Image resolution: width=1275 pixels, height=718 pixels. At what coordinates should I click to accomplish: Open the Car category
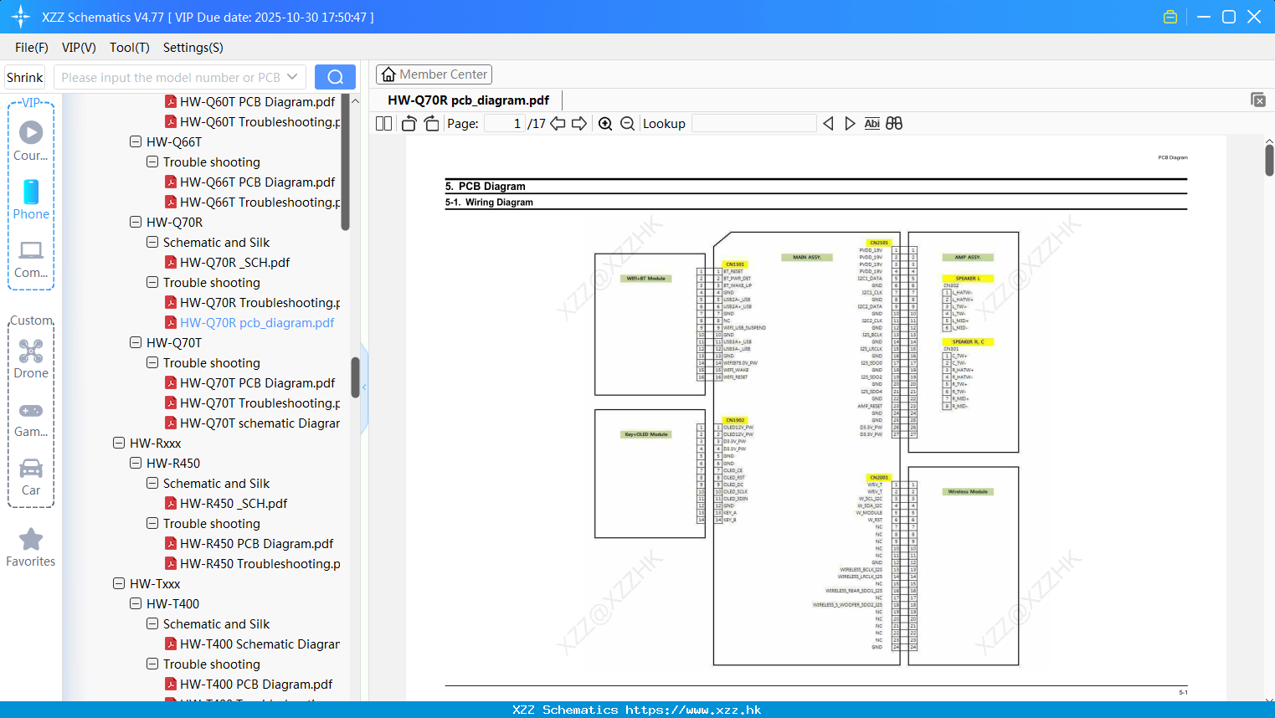click(31, 477)
